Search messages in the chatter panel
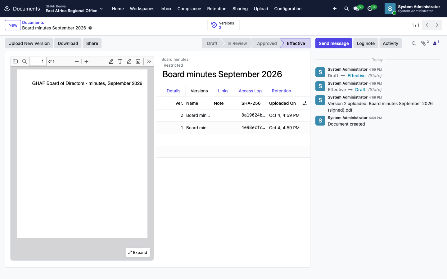This screenshot has height=279, width=447. pyautogui.click(x=414, y=43)
